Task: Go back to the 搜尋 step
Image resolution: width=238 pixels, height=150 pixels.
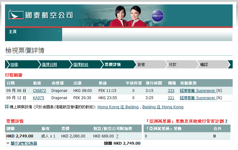Action: [14, 65]
